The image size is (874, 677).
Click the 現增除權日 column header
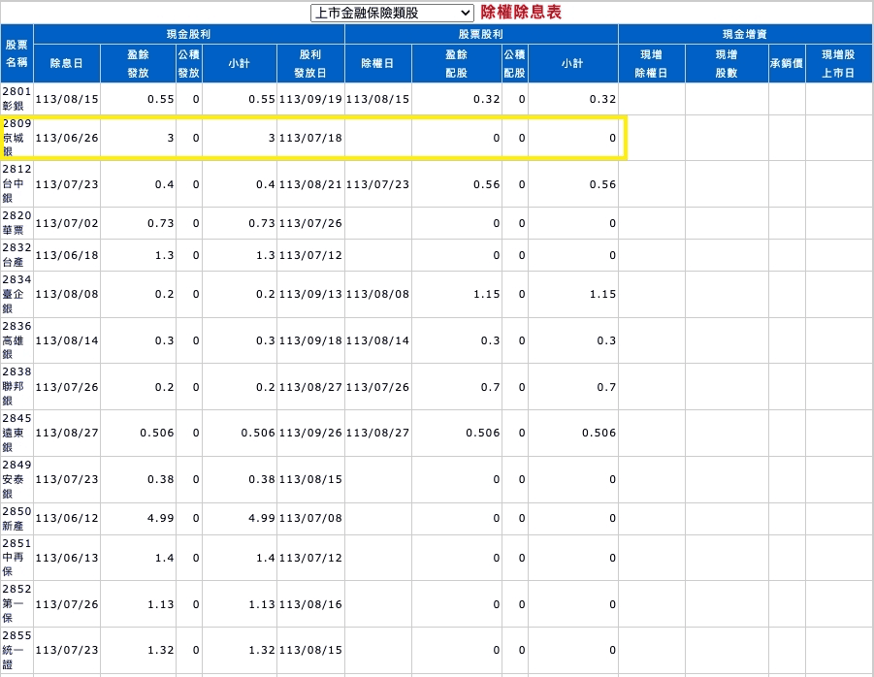coord(652,63)
